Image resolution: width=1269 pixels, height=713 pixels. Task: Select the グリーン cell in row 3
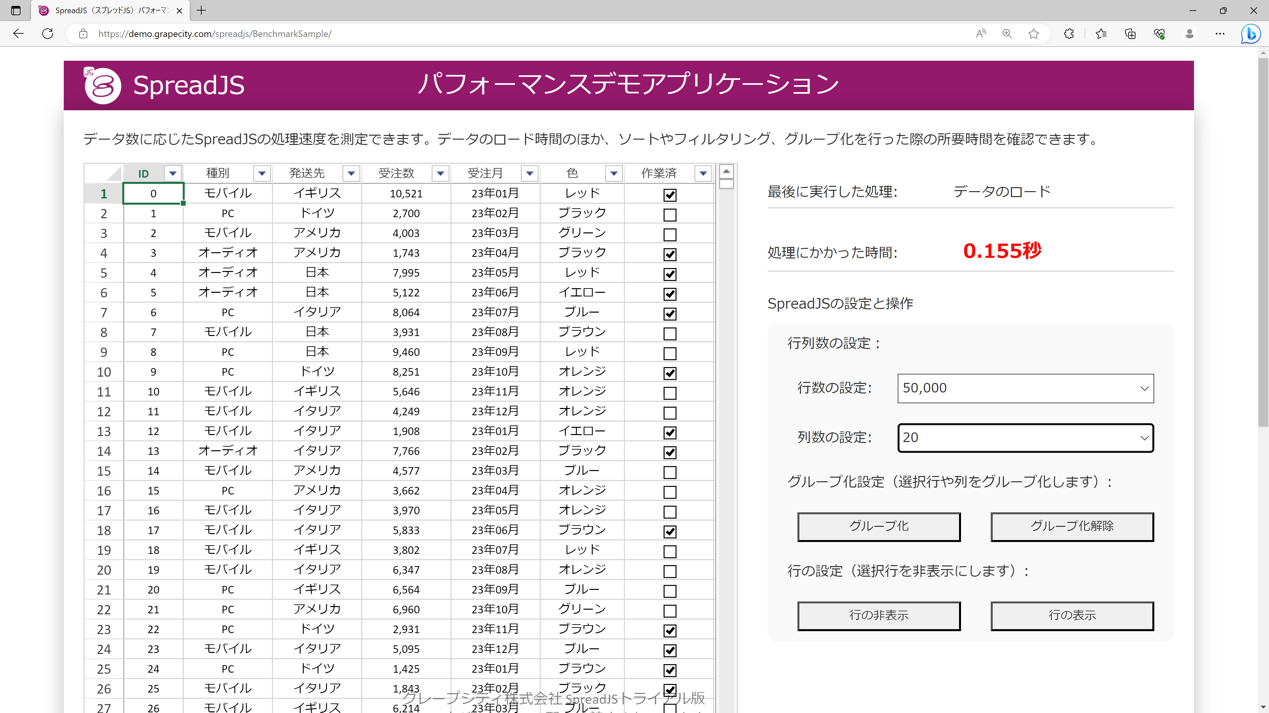point(582,233)
